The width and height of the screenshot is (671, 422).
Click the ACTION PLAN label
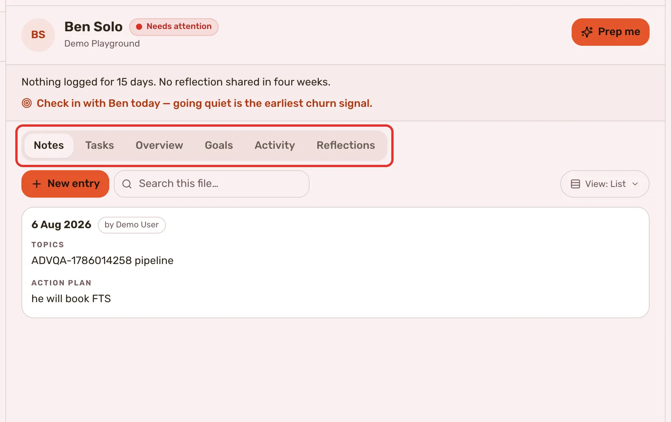point(62,283)
